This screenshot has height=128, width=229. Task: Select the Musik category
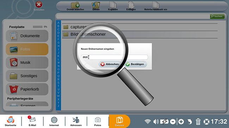[x=27, y=62]
